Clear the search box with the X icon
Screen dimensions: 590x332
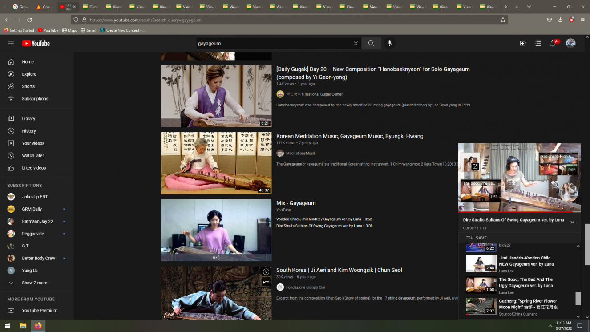point(356,43)
